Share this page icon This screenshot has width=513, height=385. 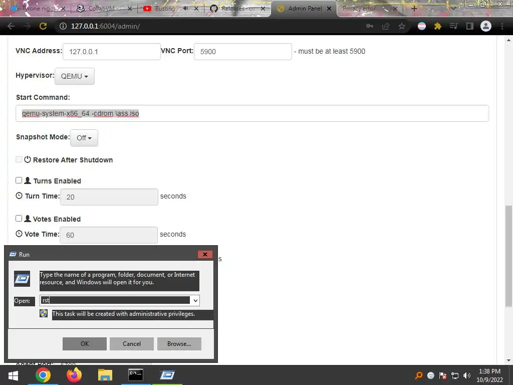pyautogui.click(x=386, y=26)
